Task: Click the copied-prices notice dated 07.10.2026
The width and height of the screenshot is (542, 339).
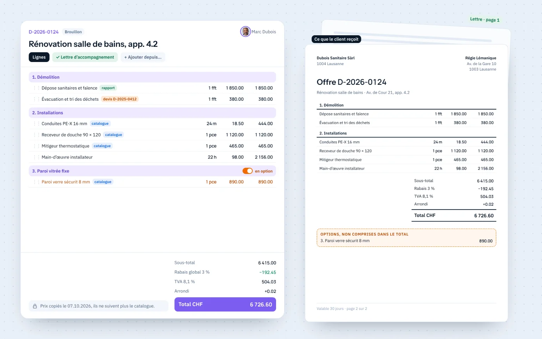Action: coord(99,306)
